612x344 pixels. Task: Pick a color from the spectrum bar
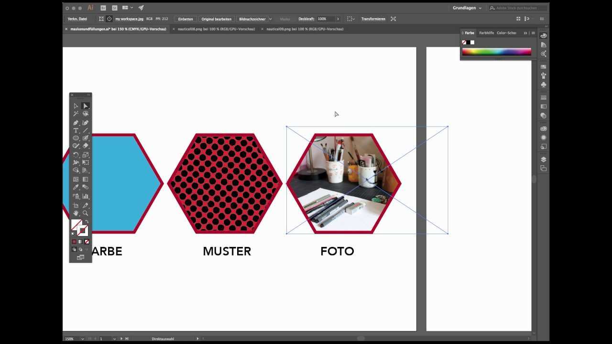point(496,52)
